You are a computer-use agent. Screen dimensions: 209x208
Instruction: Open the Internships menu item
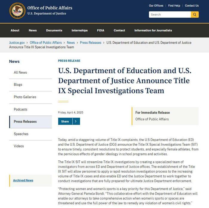(x=80, y=30)
